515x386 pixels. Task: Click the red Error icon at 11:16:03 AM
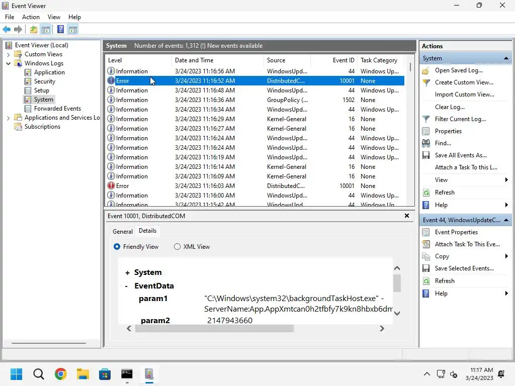tap(111, 186)
